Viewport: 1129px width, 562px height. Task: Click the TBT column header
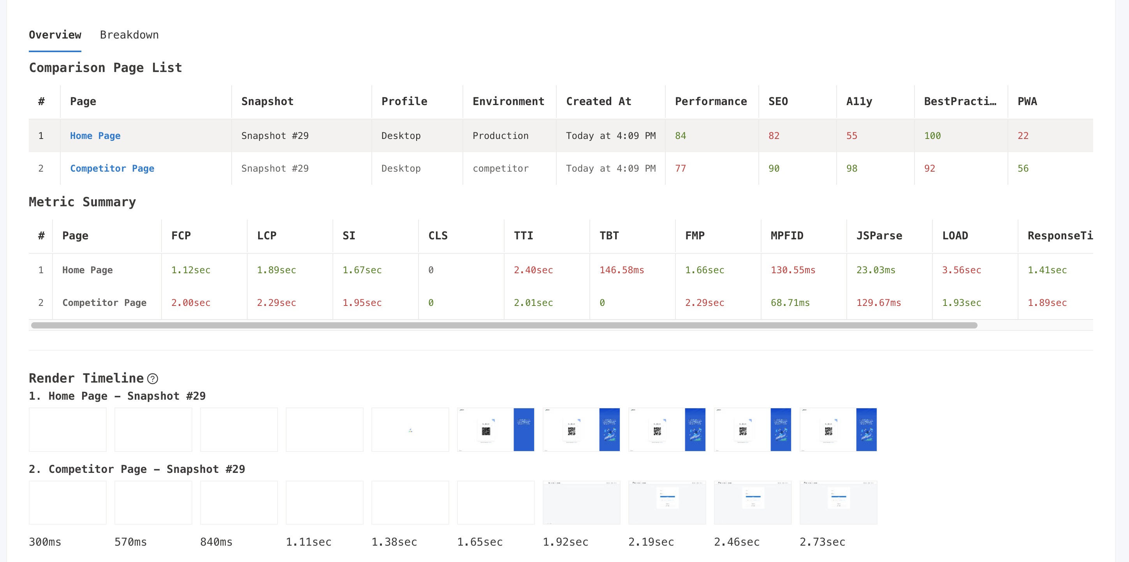point(609,236)
